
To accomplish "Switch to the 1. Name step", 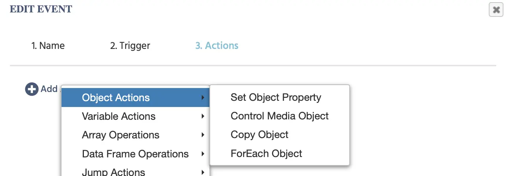I will 48,46.
